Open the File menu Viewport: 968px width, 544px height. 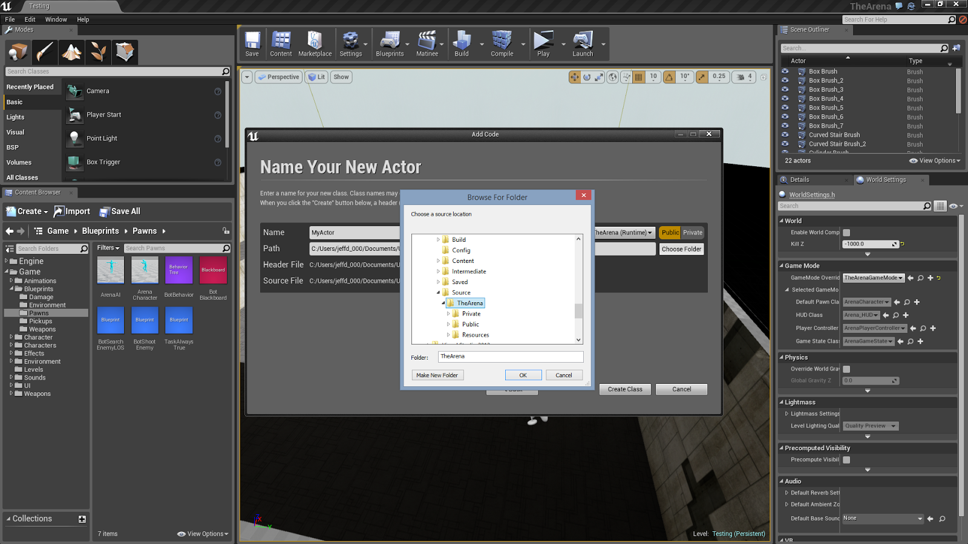tap(10, 19)
